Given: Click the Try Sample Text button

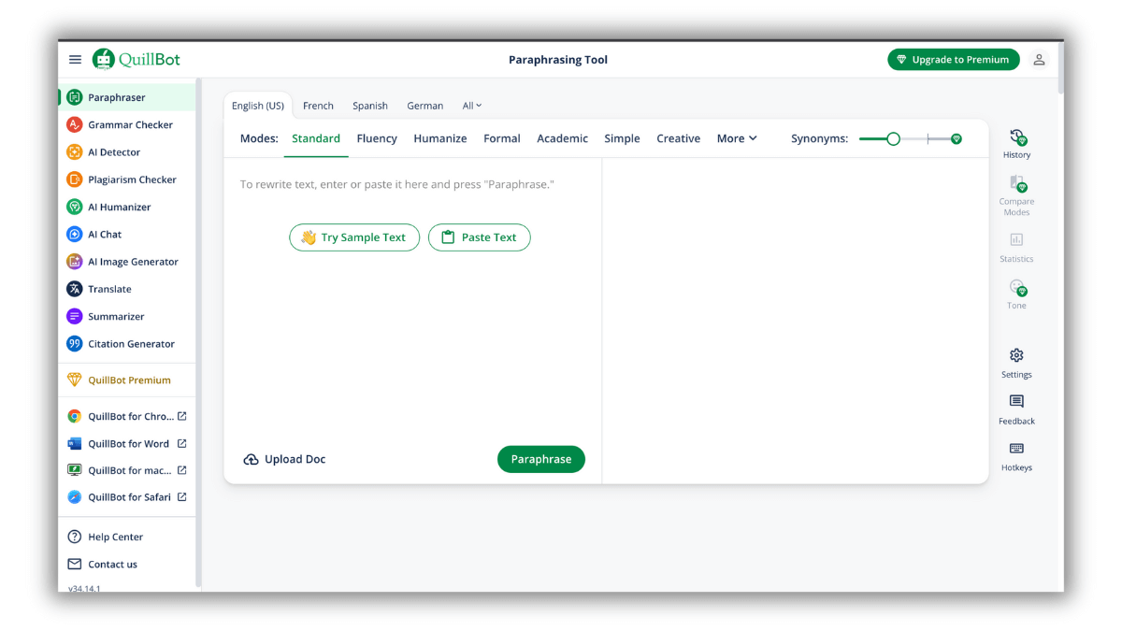Looking at the screenshot, I should coord(354,237).
